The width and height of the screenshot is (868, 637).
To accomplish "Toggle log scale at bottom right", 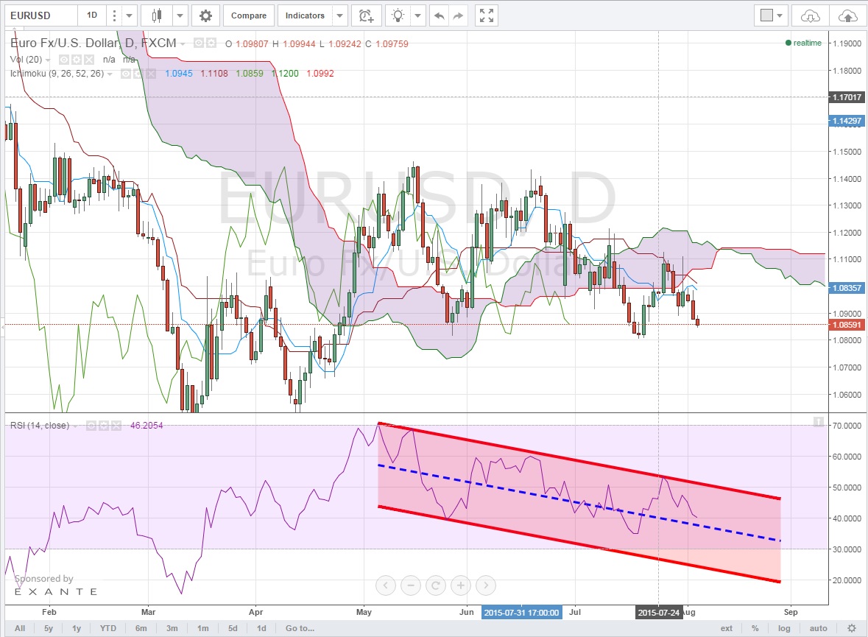I will pos(785,628).
